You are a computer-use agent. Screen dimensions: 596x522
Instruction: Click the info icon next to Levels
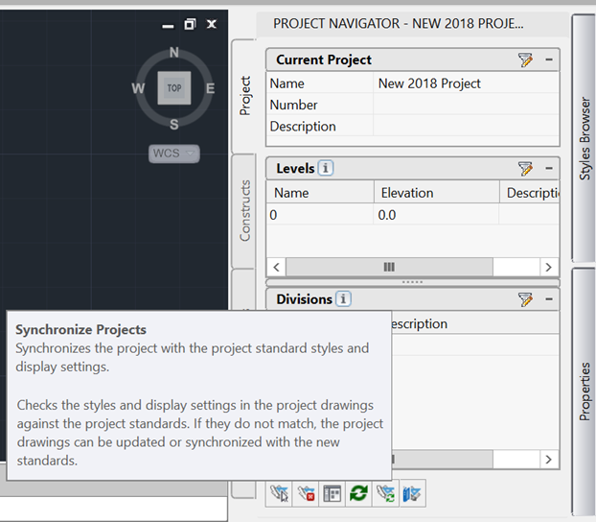[x=327, y=169]
